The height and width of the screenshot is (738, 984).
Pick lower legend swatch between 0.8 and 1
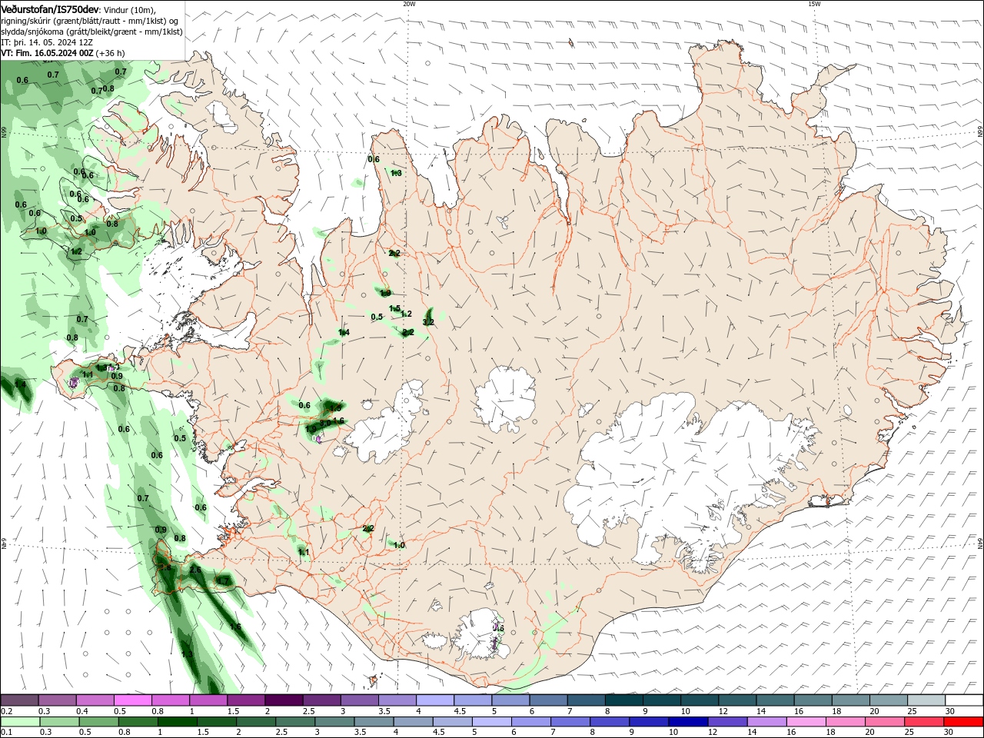pos(138,722)
